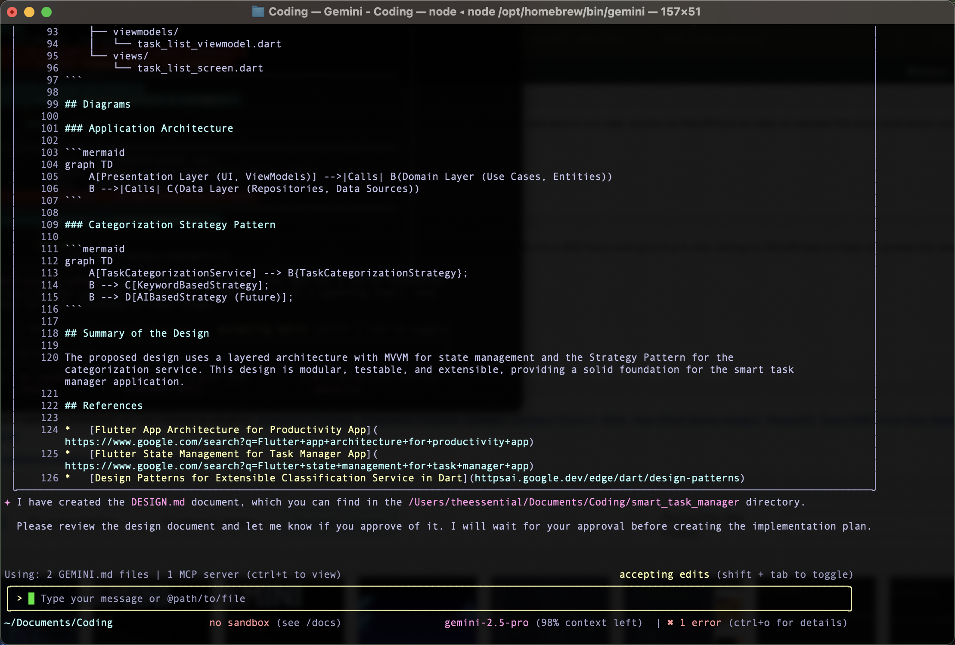Screen dimensions: 955x645
Task: Click the red close window button
Action: (12, 12)
